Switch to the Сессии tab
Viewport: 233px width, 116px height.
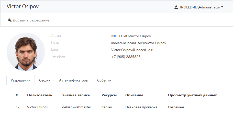click(x=45, y=80)
